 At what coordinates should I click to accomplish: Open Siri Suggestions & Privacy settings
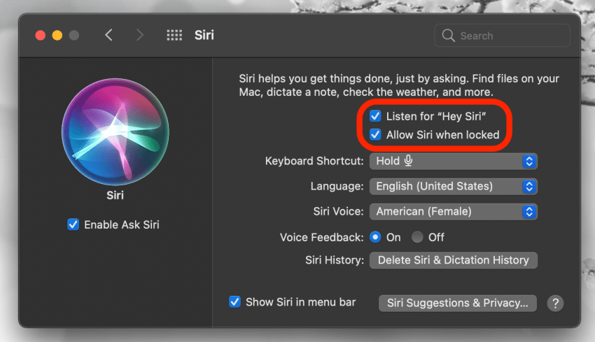click(457, 303)
